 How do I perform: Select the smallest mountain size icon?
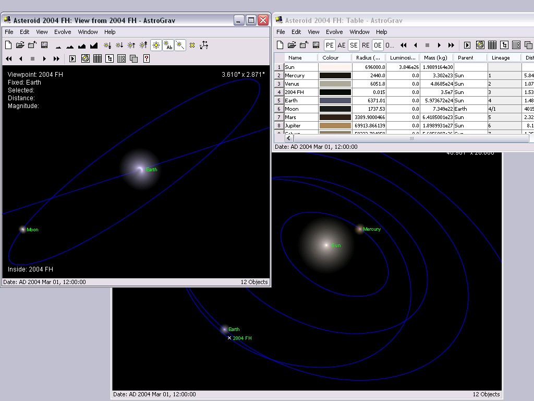(x=58, y=46)
